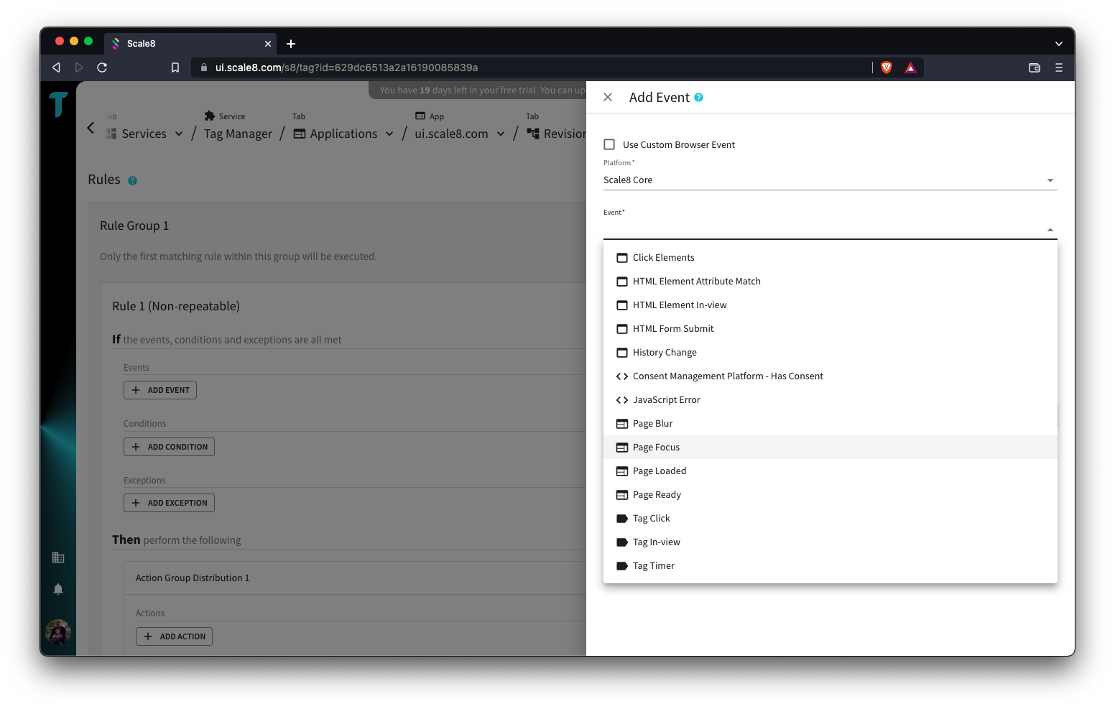Viewport: 1115px width, 709px height.
Task: Close the Scale8 browser tab
Action: [268, 44]
